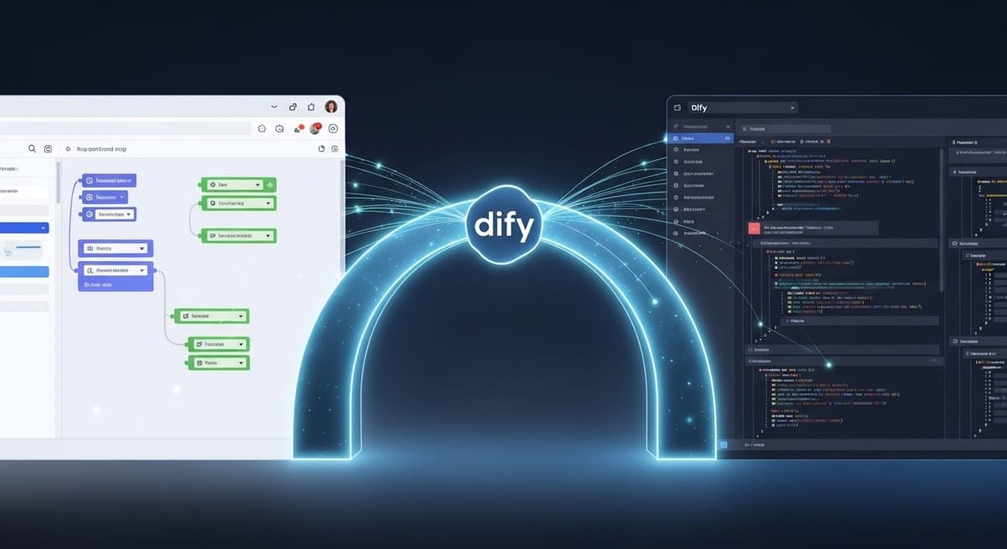Open the dropdown arrow on the bottom green node
This screenshot has width=1007, height=549.
242,363
